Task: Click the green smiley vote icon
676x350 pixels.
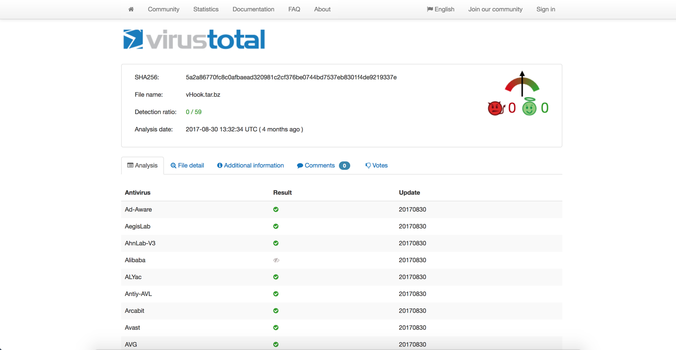Action: click(530, 107)
